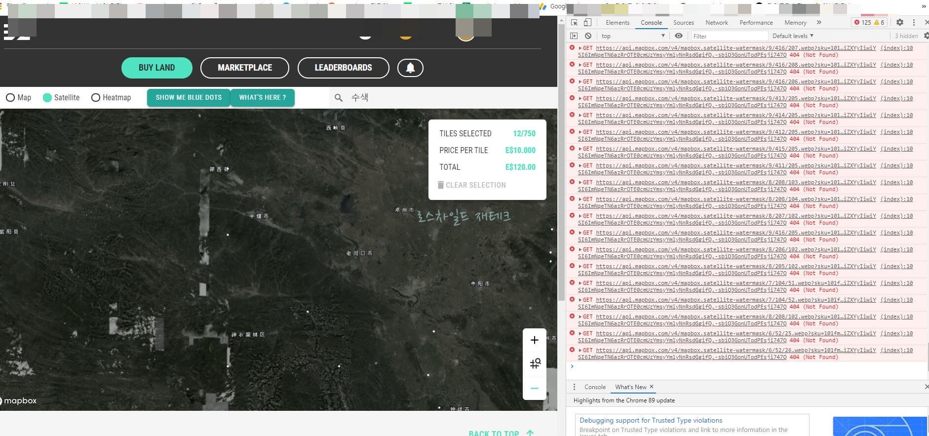Open notifications bell on Earth2 page
The width and height of the screenshot is (929, 436).
pos(410,68)
